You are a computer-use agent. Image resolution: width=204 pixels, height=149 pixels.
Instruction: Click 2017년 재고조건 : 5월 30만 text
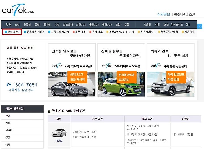[142, 134]
